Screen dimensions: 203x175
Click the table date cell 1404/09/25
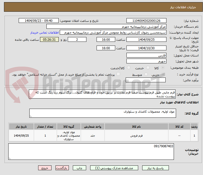21,136
